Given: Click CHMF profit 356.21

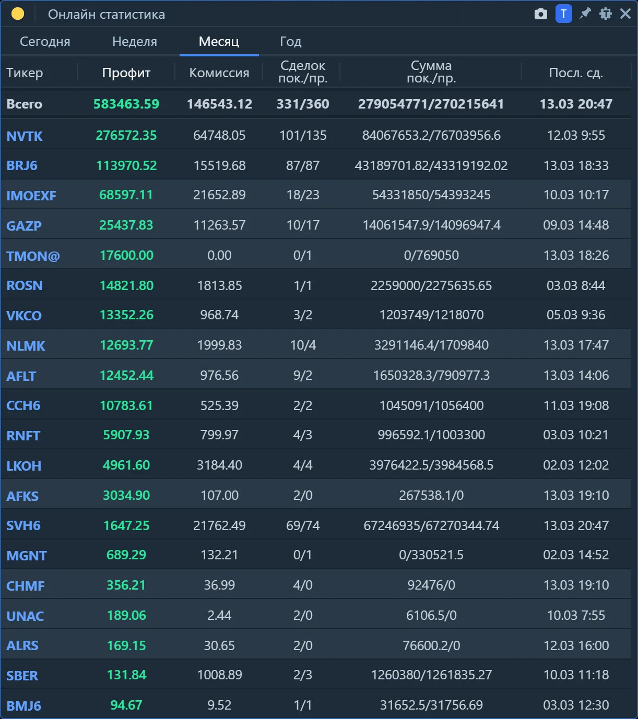Looking at the screenshot, I should 126,585.
